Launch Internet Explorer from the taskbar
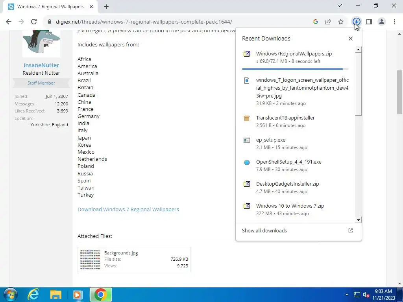Image resolution: width=403 pixels, height=302 pixels. pyautogui.click(x=33, y=295)
